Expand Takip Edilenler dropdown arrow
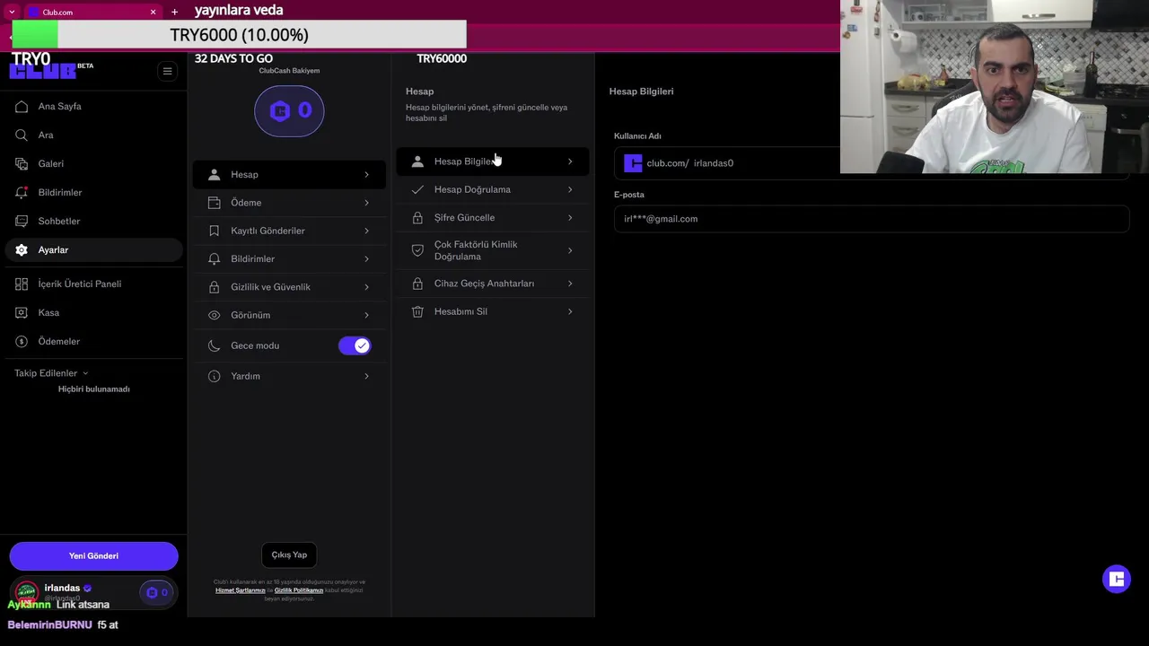 click(85, 373)
